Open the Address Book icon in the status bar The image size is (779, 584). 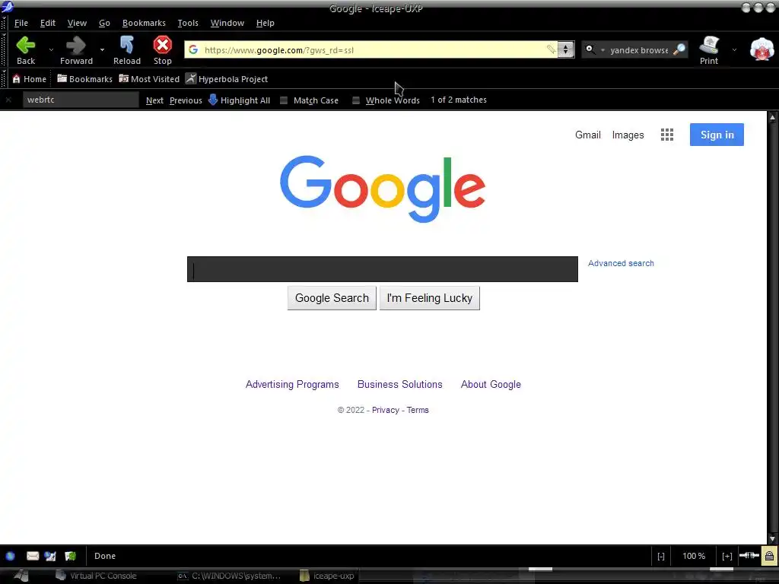(70, 556)
